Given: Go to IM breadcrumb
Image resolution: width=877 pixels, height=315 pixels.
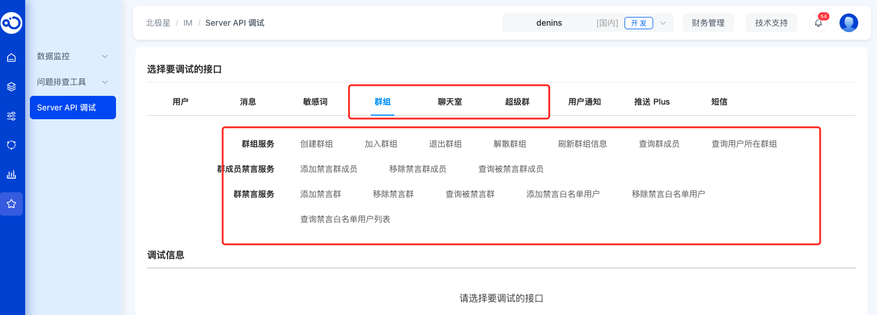Looking at the screenshot, I should coord(188,23).
